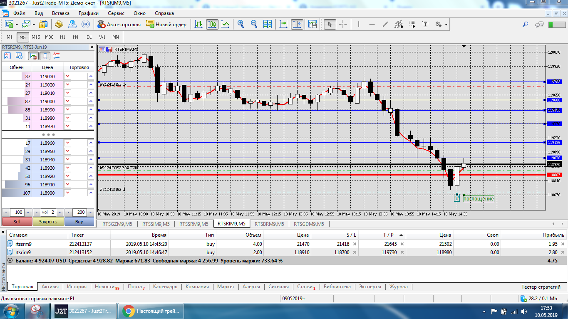
Task: Select the text label tool
Action: click(425, 25)
